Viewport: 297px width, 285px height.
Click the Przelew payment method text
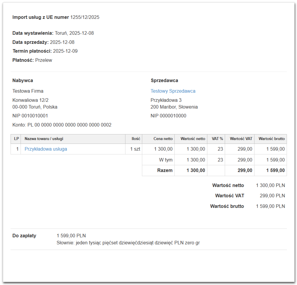tap(44, 60)
